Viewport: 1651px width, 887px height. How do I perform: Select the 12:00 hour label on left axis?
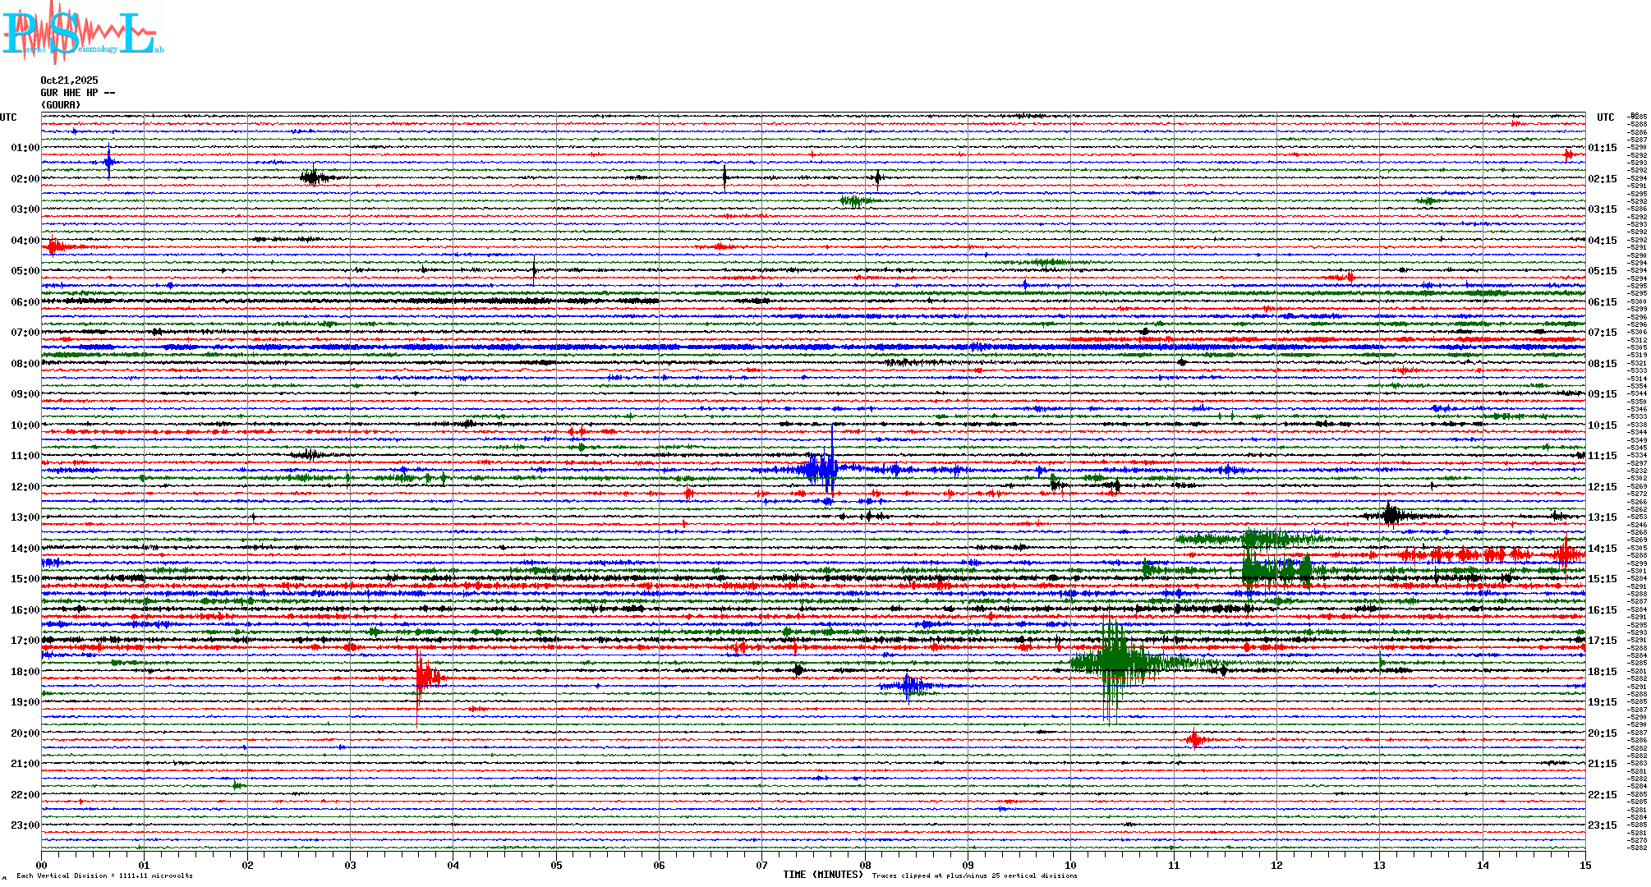pos(25,487)
